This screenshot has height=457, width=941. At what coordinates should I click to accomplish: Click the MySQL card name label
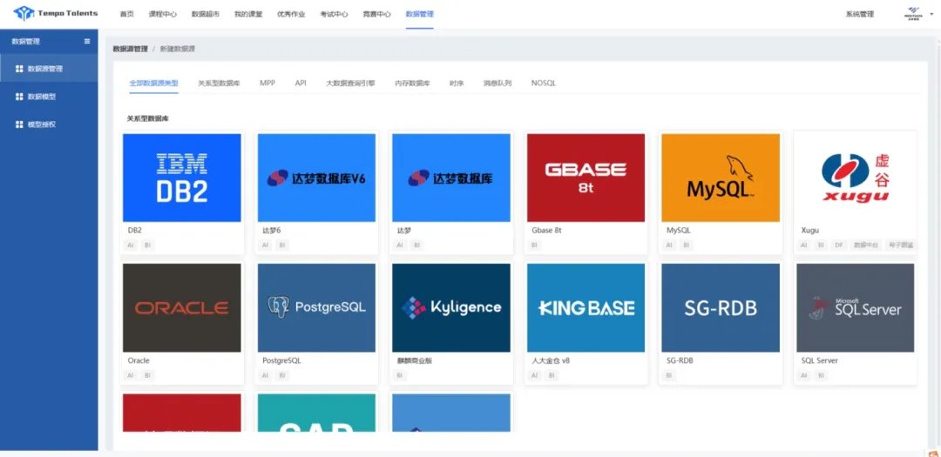point(678,231)
